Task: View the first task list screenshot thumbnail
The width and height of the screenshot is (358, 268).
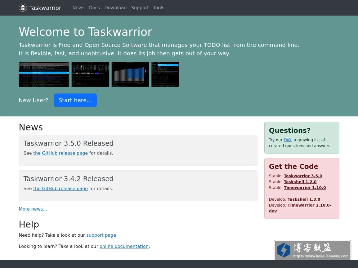Action: 44,74
